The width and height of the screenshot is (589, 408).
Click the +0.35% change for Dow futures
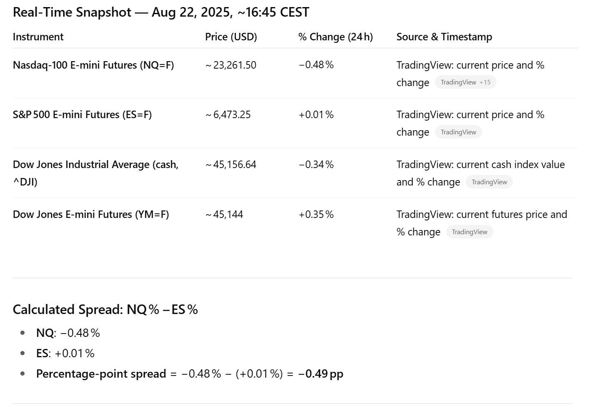point(316,215)
